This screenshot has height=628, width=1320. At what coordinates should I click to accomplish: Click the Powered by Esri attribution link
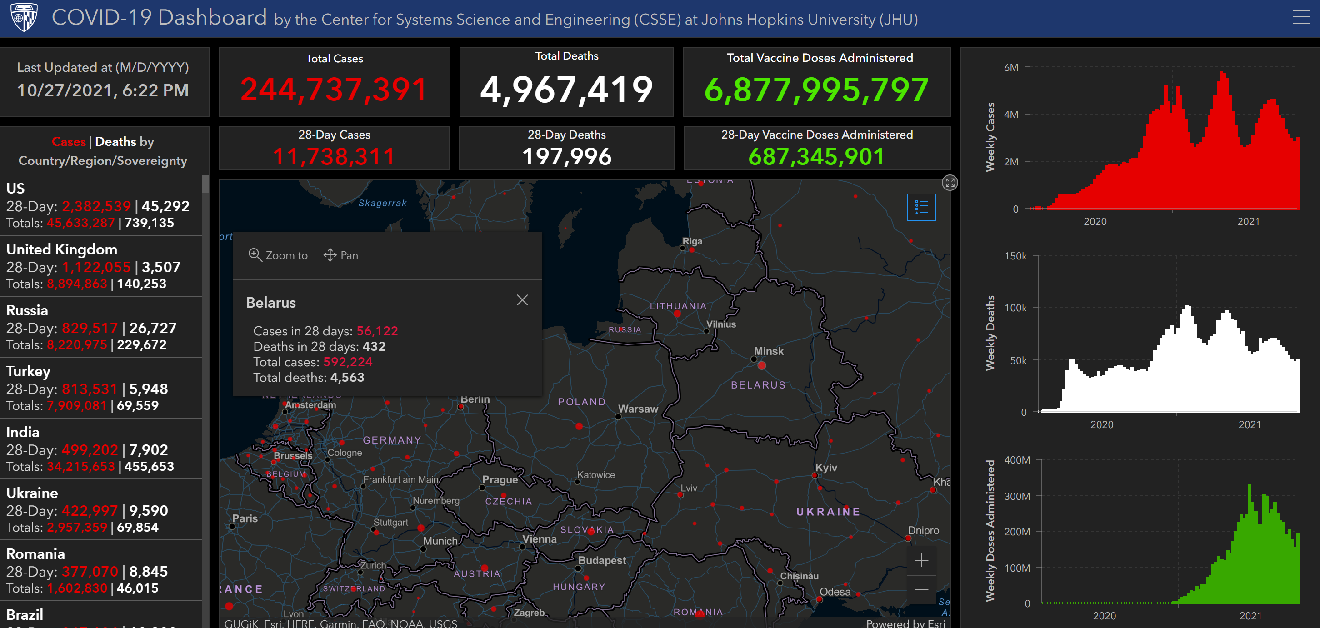905,623
